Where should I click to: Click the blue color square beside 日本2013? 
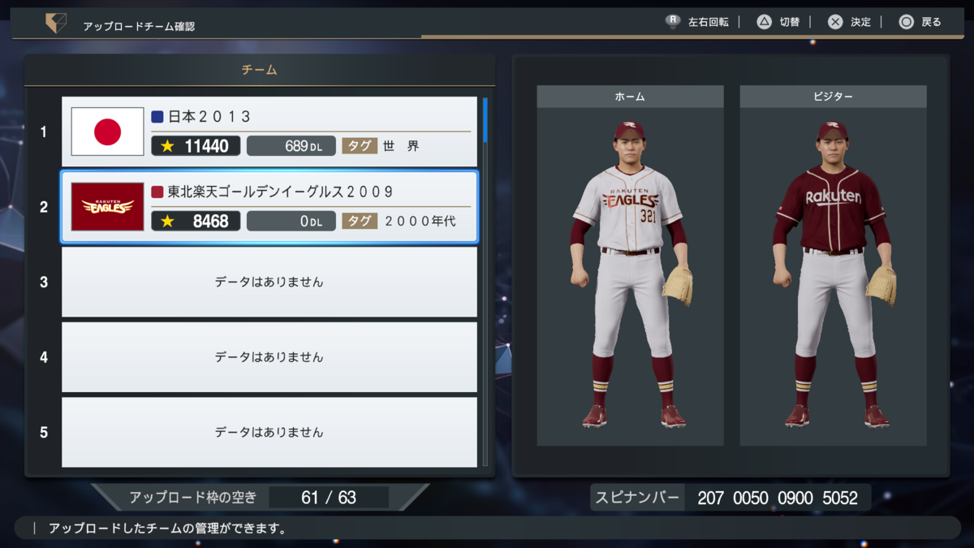click(x=157, y=117)
